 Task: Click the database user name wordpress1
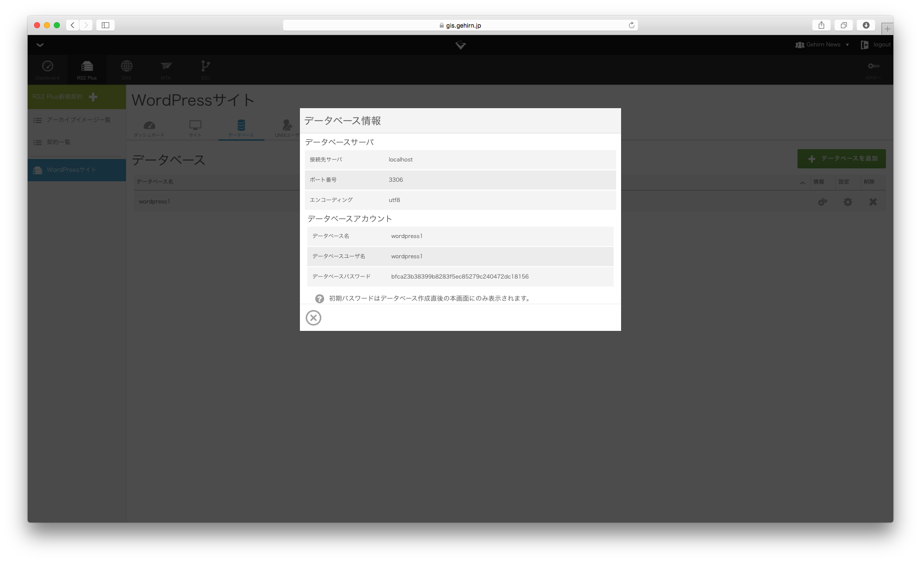pos(407,256)
